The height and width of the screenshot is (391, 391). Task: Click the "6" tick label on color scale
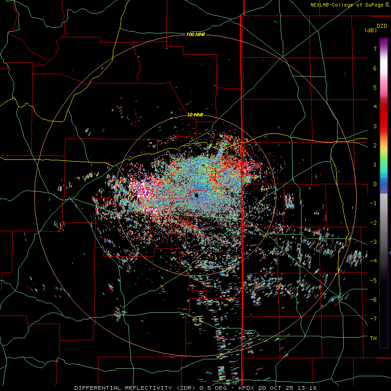click(375, 68)
